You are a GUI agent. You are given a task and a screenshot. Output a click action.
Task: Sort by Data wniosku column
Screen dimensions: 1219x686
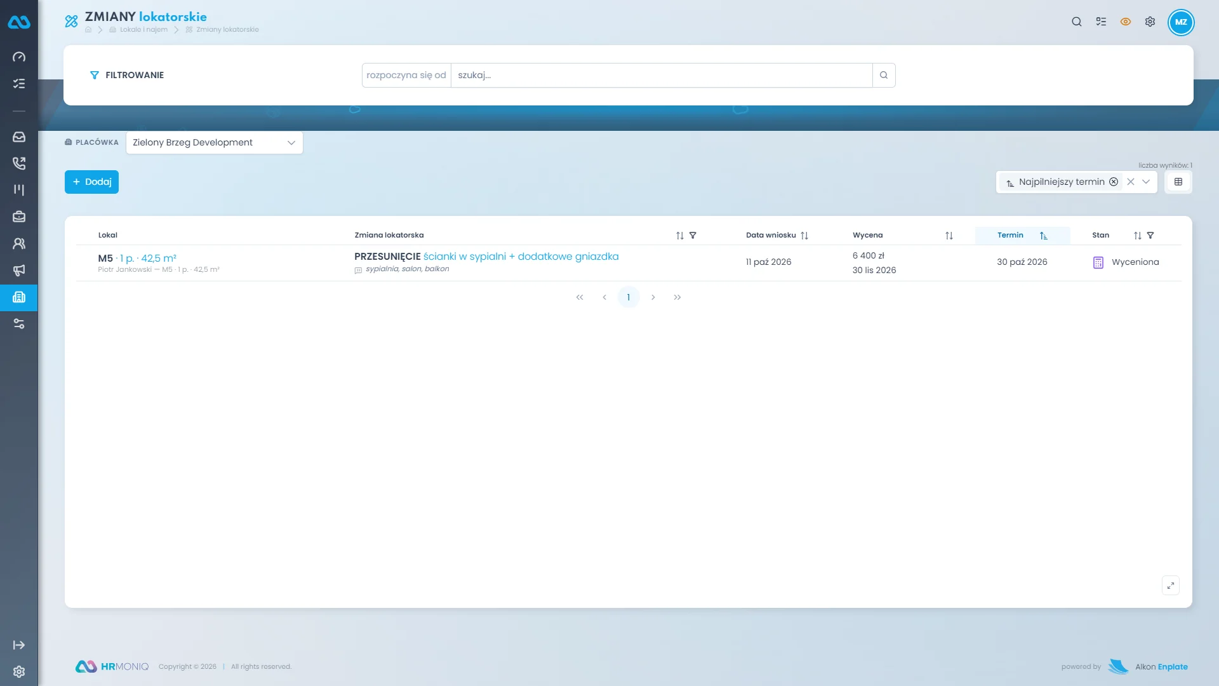click(804, 236)
